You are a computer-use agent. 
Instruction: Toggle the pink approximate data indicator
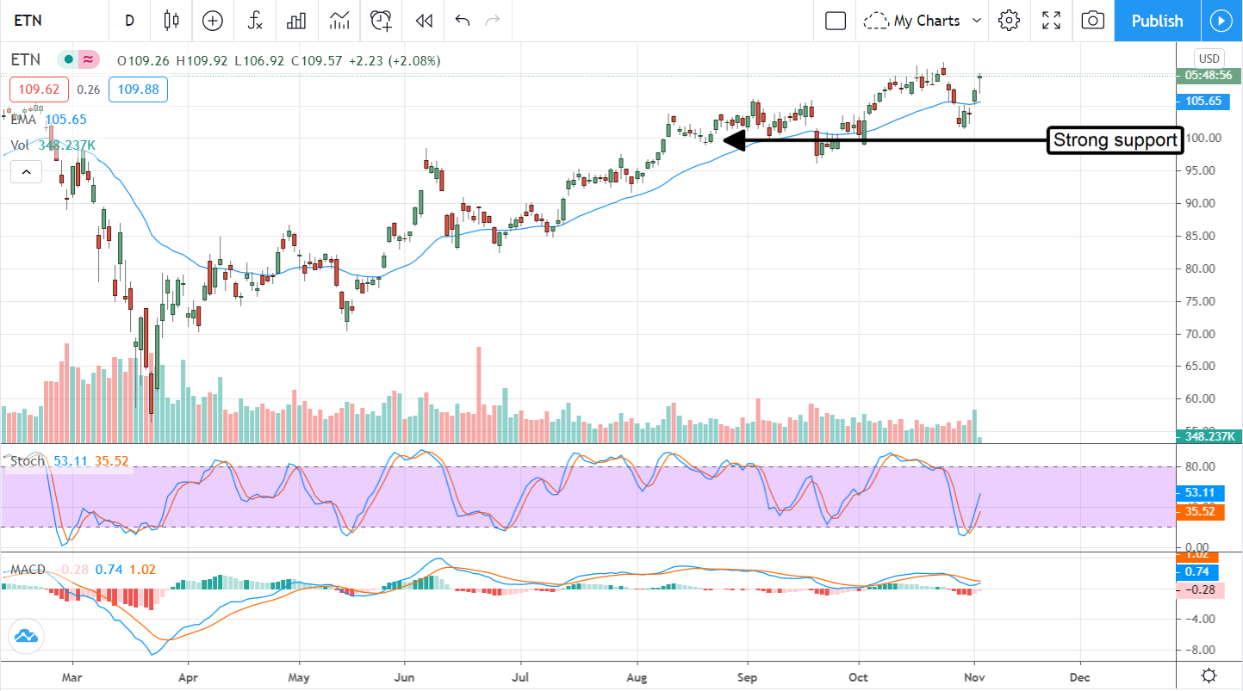[88, 60]
